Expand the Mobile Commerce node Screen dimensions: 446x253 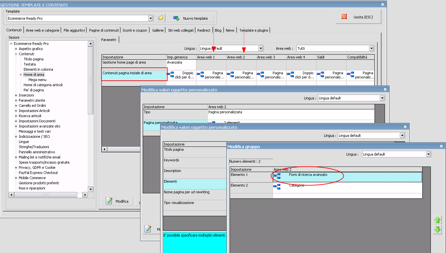16,178
